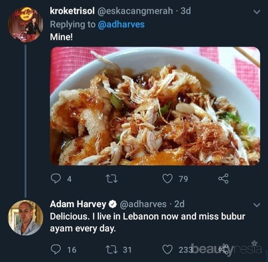Screen dimensions: 268x262
Task: Open dropdown menu on Adam Harvey's tweet
Action: point(257,205)
